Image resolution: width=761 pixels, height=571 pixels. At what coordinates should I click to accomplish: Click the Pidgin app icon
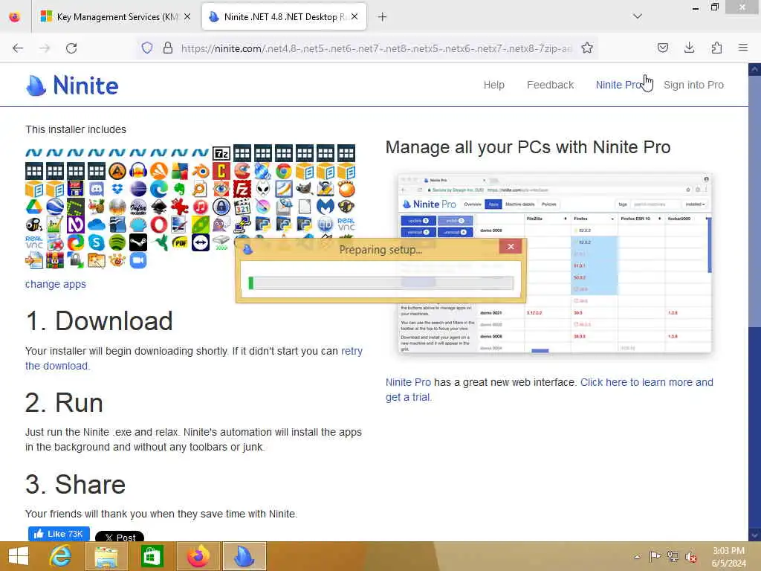point(221,225)
